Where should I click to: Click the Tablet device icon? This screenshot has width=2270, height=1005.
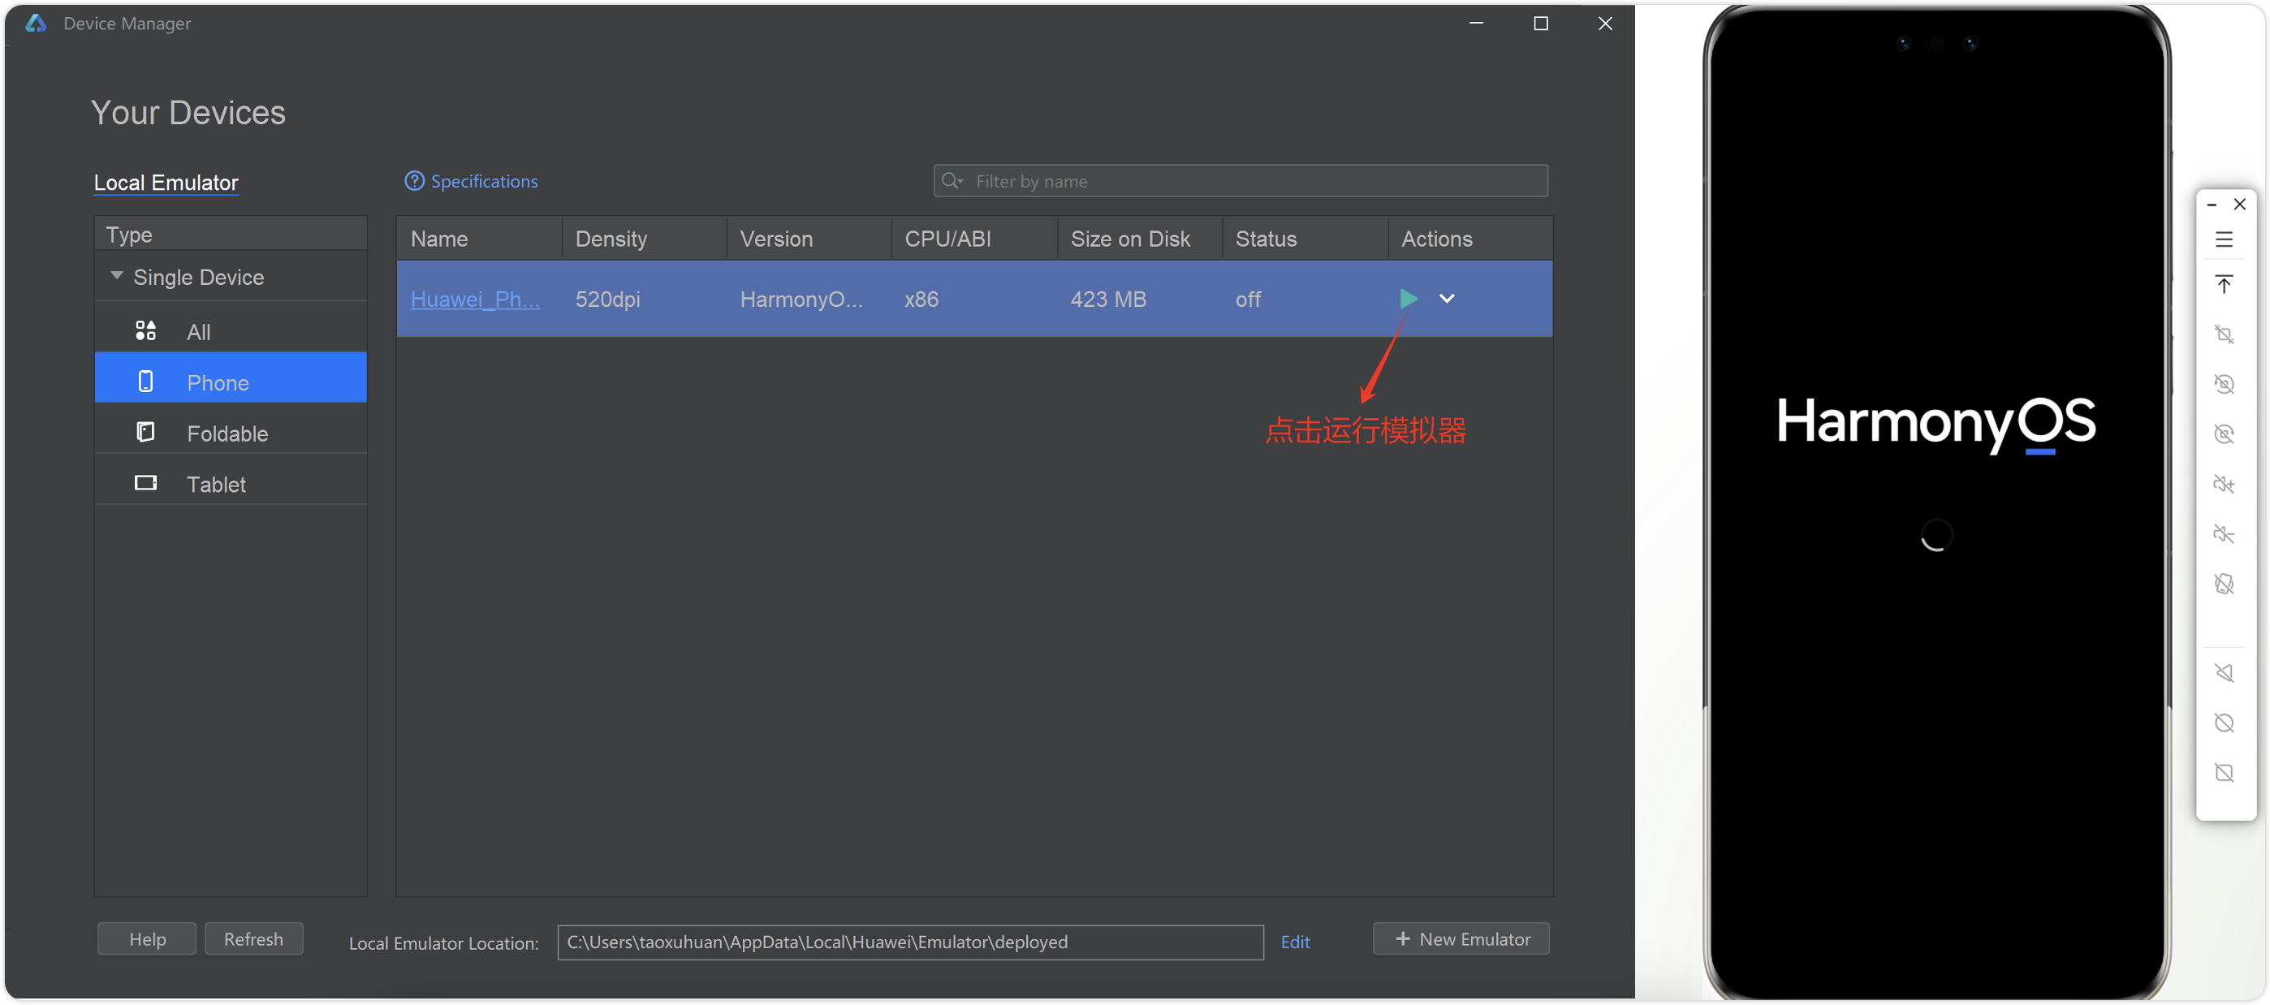pos(145,483)
